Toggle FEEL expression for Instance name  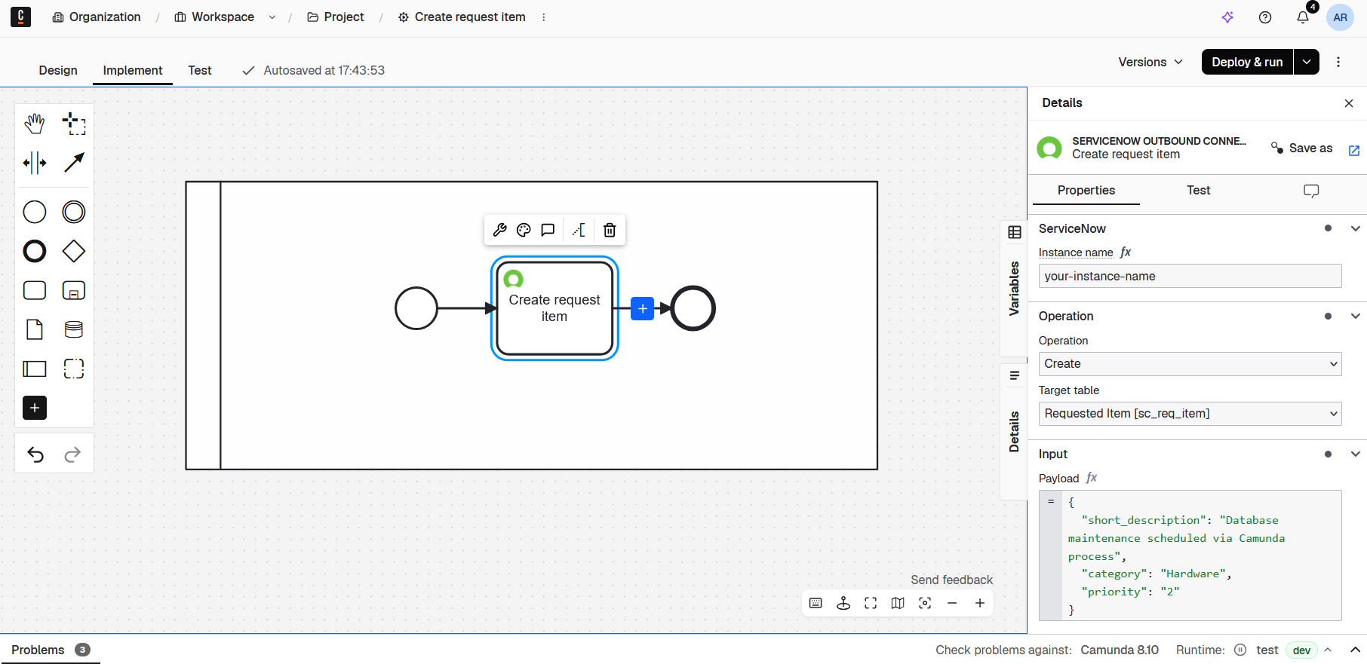(x=1126, y=252)
